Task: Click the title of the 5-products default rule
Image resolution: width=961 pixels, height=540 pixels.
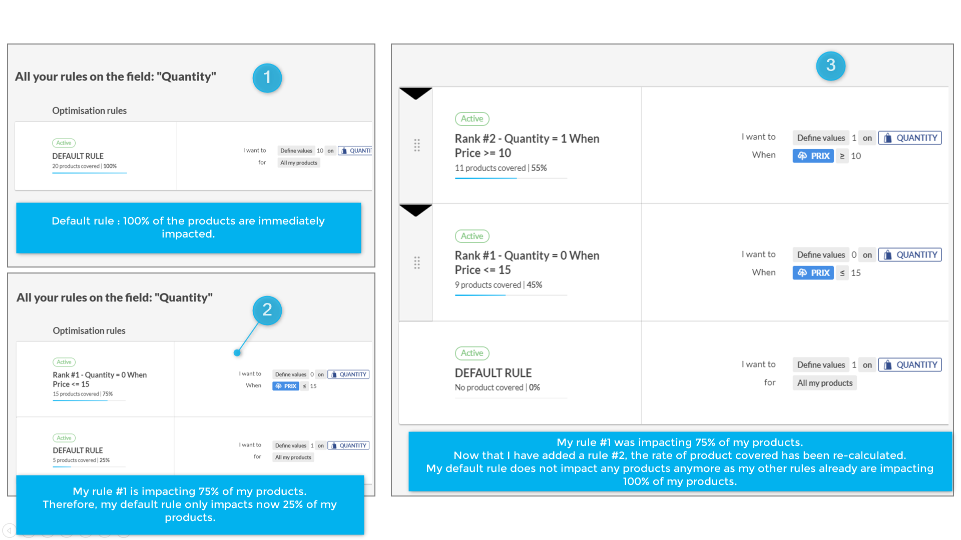Action: (x=78, y=450)
